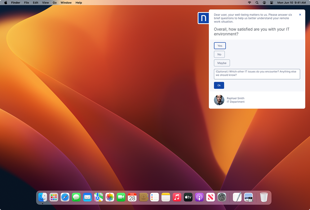Select the Yes answer option
The image size is (310, 210).
(220, 46)
